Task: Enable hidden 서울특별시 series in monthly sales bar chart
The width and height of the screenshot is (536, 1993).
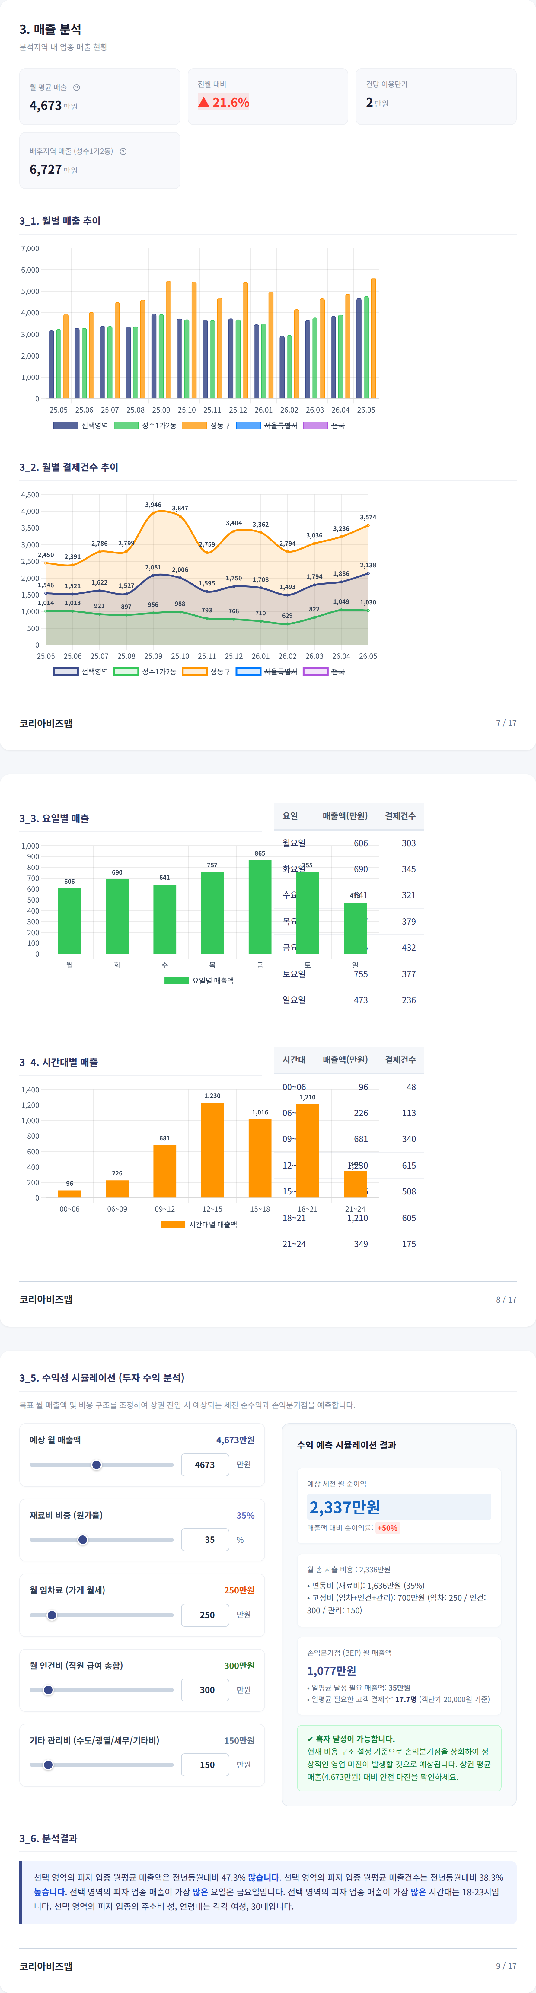Action: click(x=266, y=426)
